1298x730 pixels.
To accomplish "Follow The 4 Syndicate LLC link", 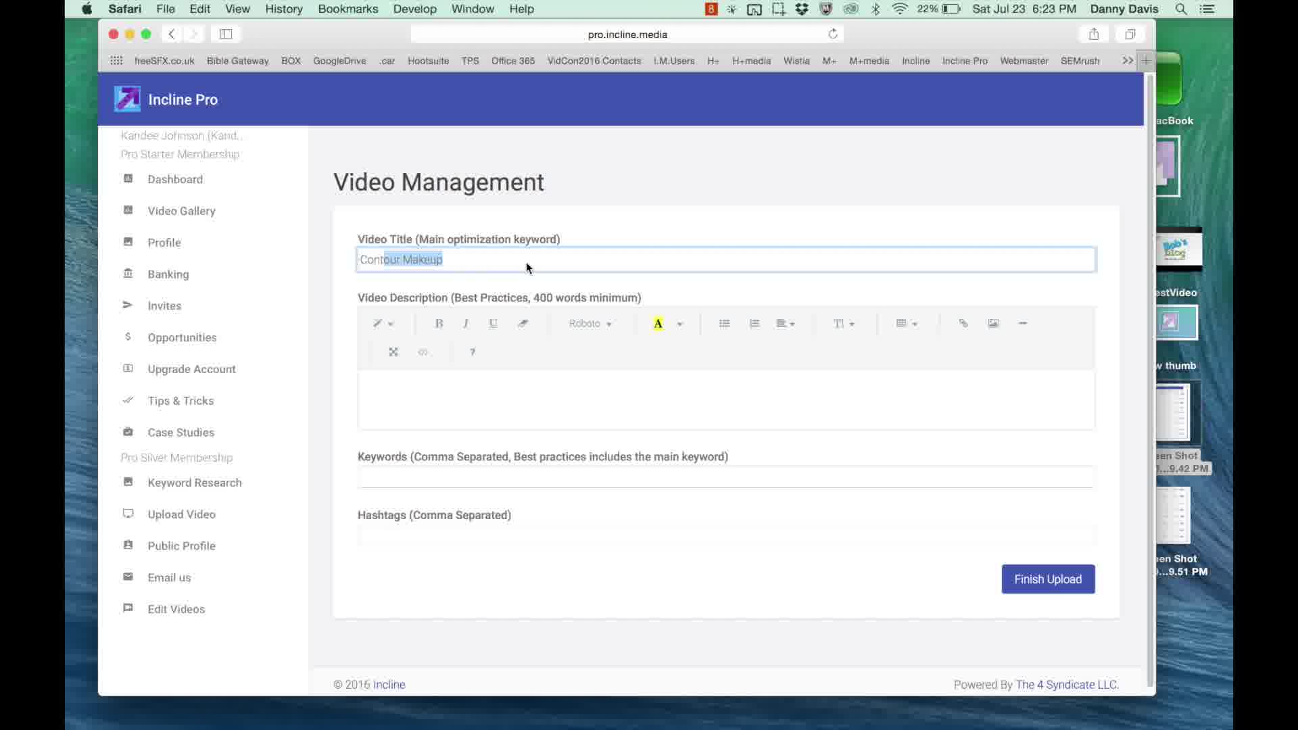I will click(x=1067, y=685).
